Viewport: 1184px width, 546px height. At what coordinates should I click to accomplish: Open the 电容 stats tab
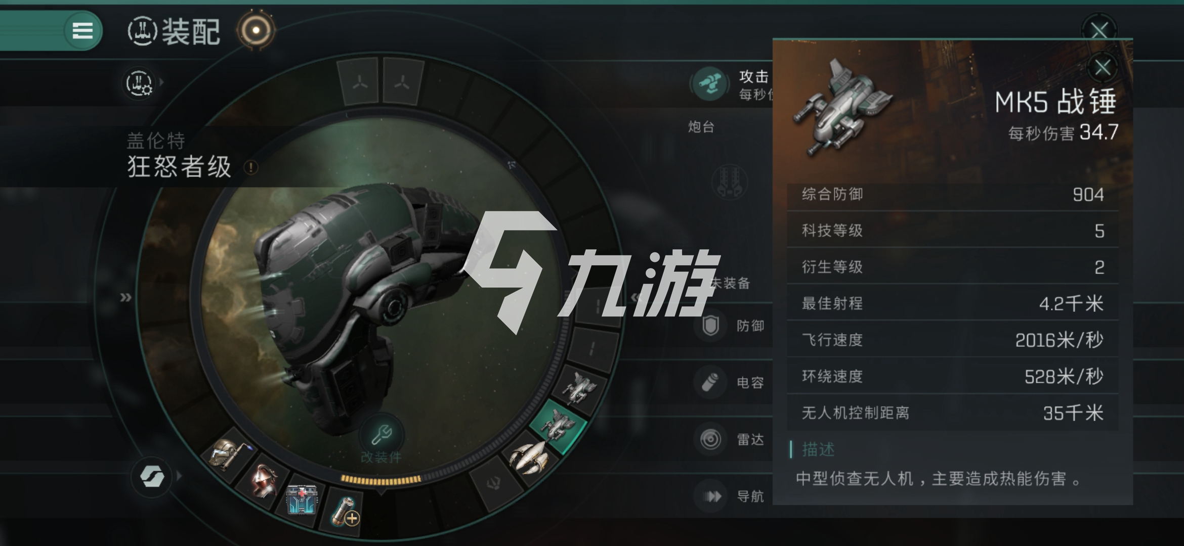tap(733, 382)
